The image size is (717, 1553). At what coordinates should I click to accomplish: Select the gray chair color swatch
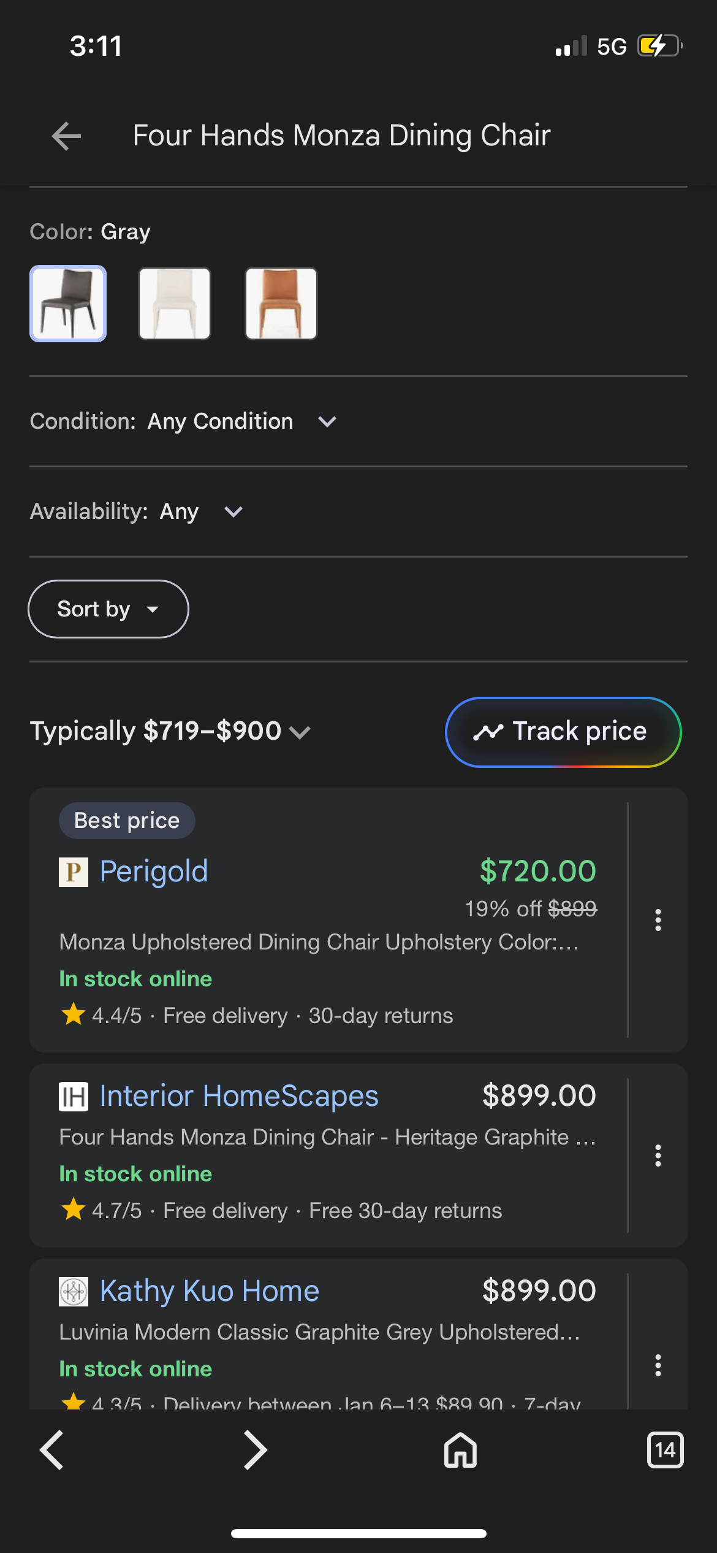tap(68, 304)
